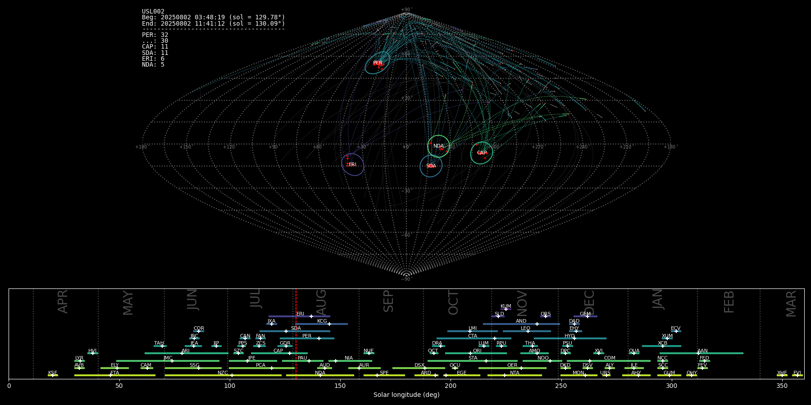
Task: Select the CAP radiant label on the sky map
Action: (x=482, y=153)
